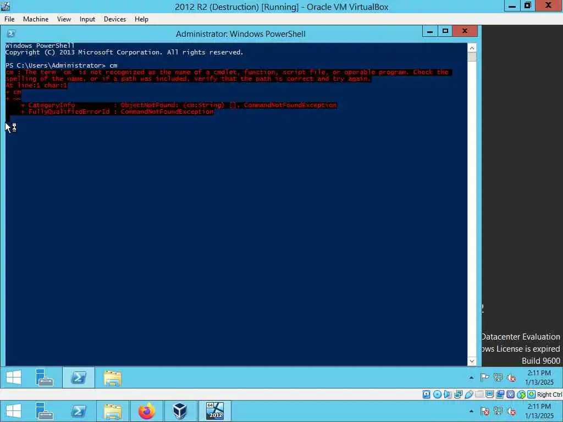
Task: Minimize the VirtualBox VM window
Action: (x=512, y=5)
